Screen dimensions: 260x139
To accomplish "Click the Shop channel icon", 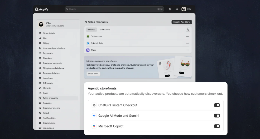I will point(88,50).
